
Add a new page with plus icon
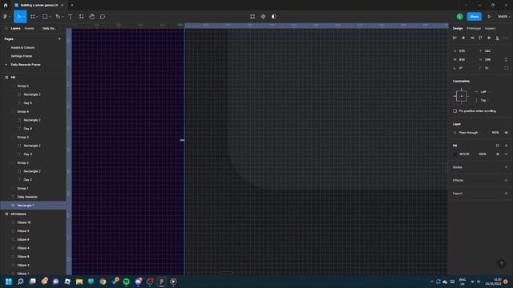tap(59, 39)
